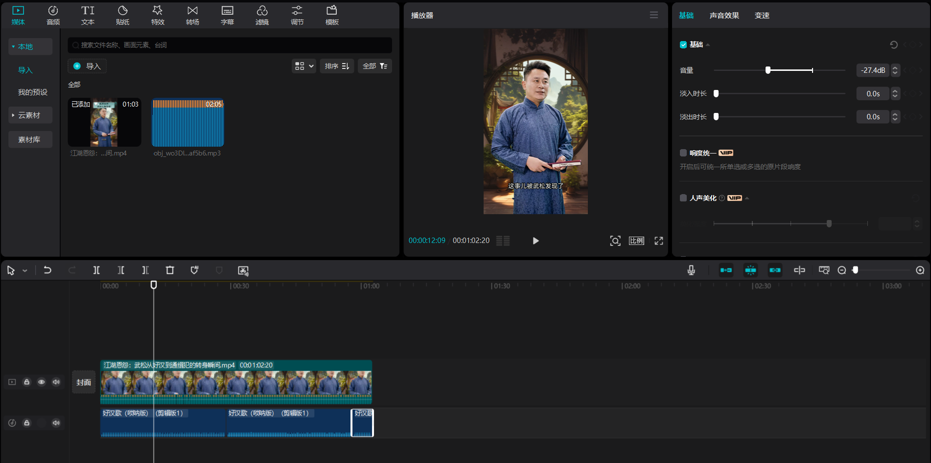Click the 人声美化 help question icon
This screenshot has height=463, width=931.
(x=722, y=198)
